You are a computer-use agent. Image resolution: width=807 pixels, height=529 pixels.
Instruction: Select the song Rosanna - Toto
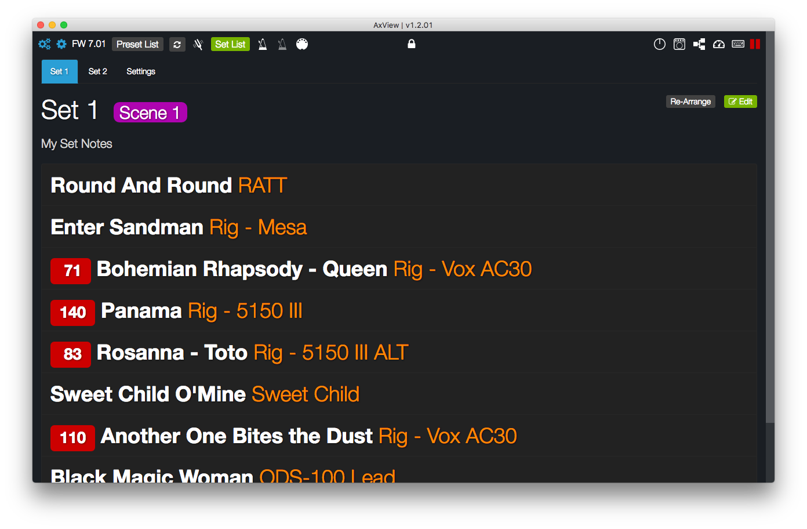coord(172,353)
